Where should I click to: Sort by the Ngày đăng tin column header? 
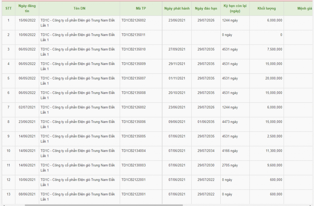tap(27, 8)
